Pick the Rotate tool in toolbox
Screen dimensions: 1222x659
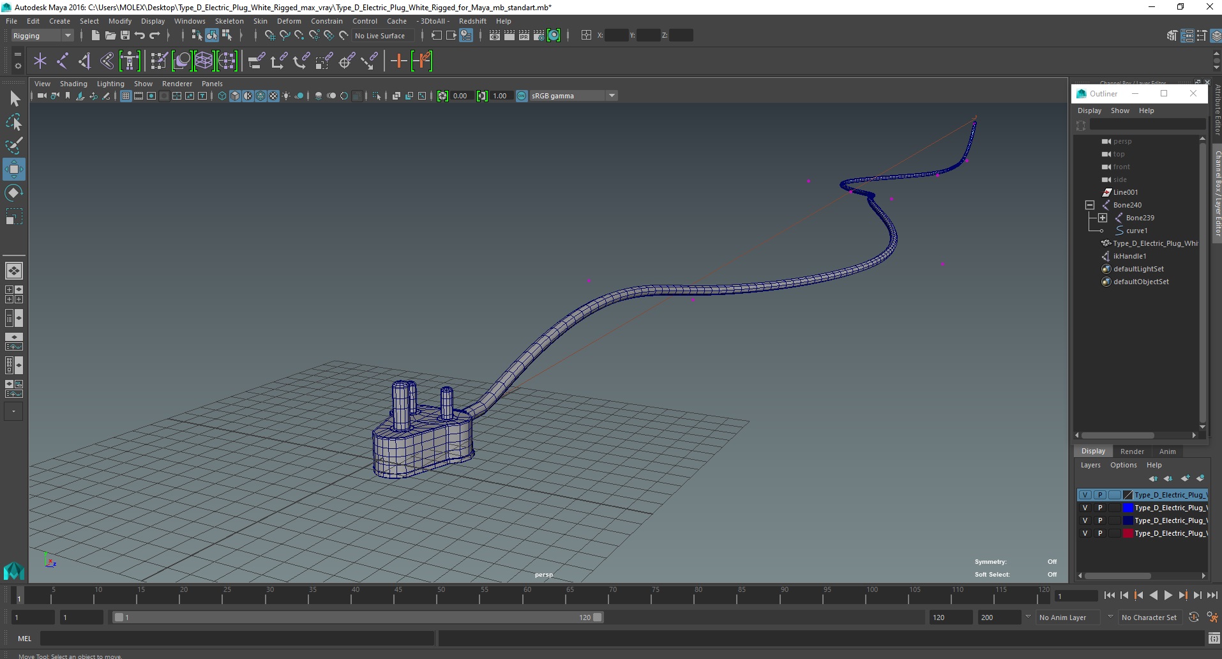[14, 193]
